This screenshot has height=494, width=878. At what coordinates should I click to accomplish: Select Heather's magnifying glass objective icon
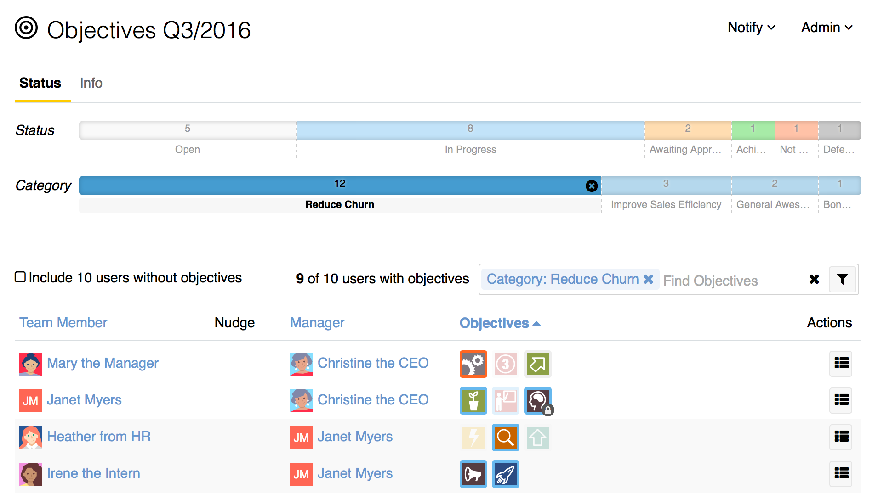click(x=505, y=438)
